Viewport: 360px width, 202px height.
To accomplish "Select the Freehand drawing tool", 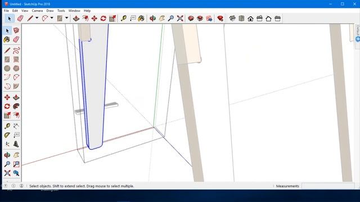I will 16,50.
